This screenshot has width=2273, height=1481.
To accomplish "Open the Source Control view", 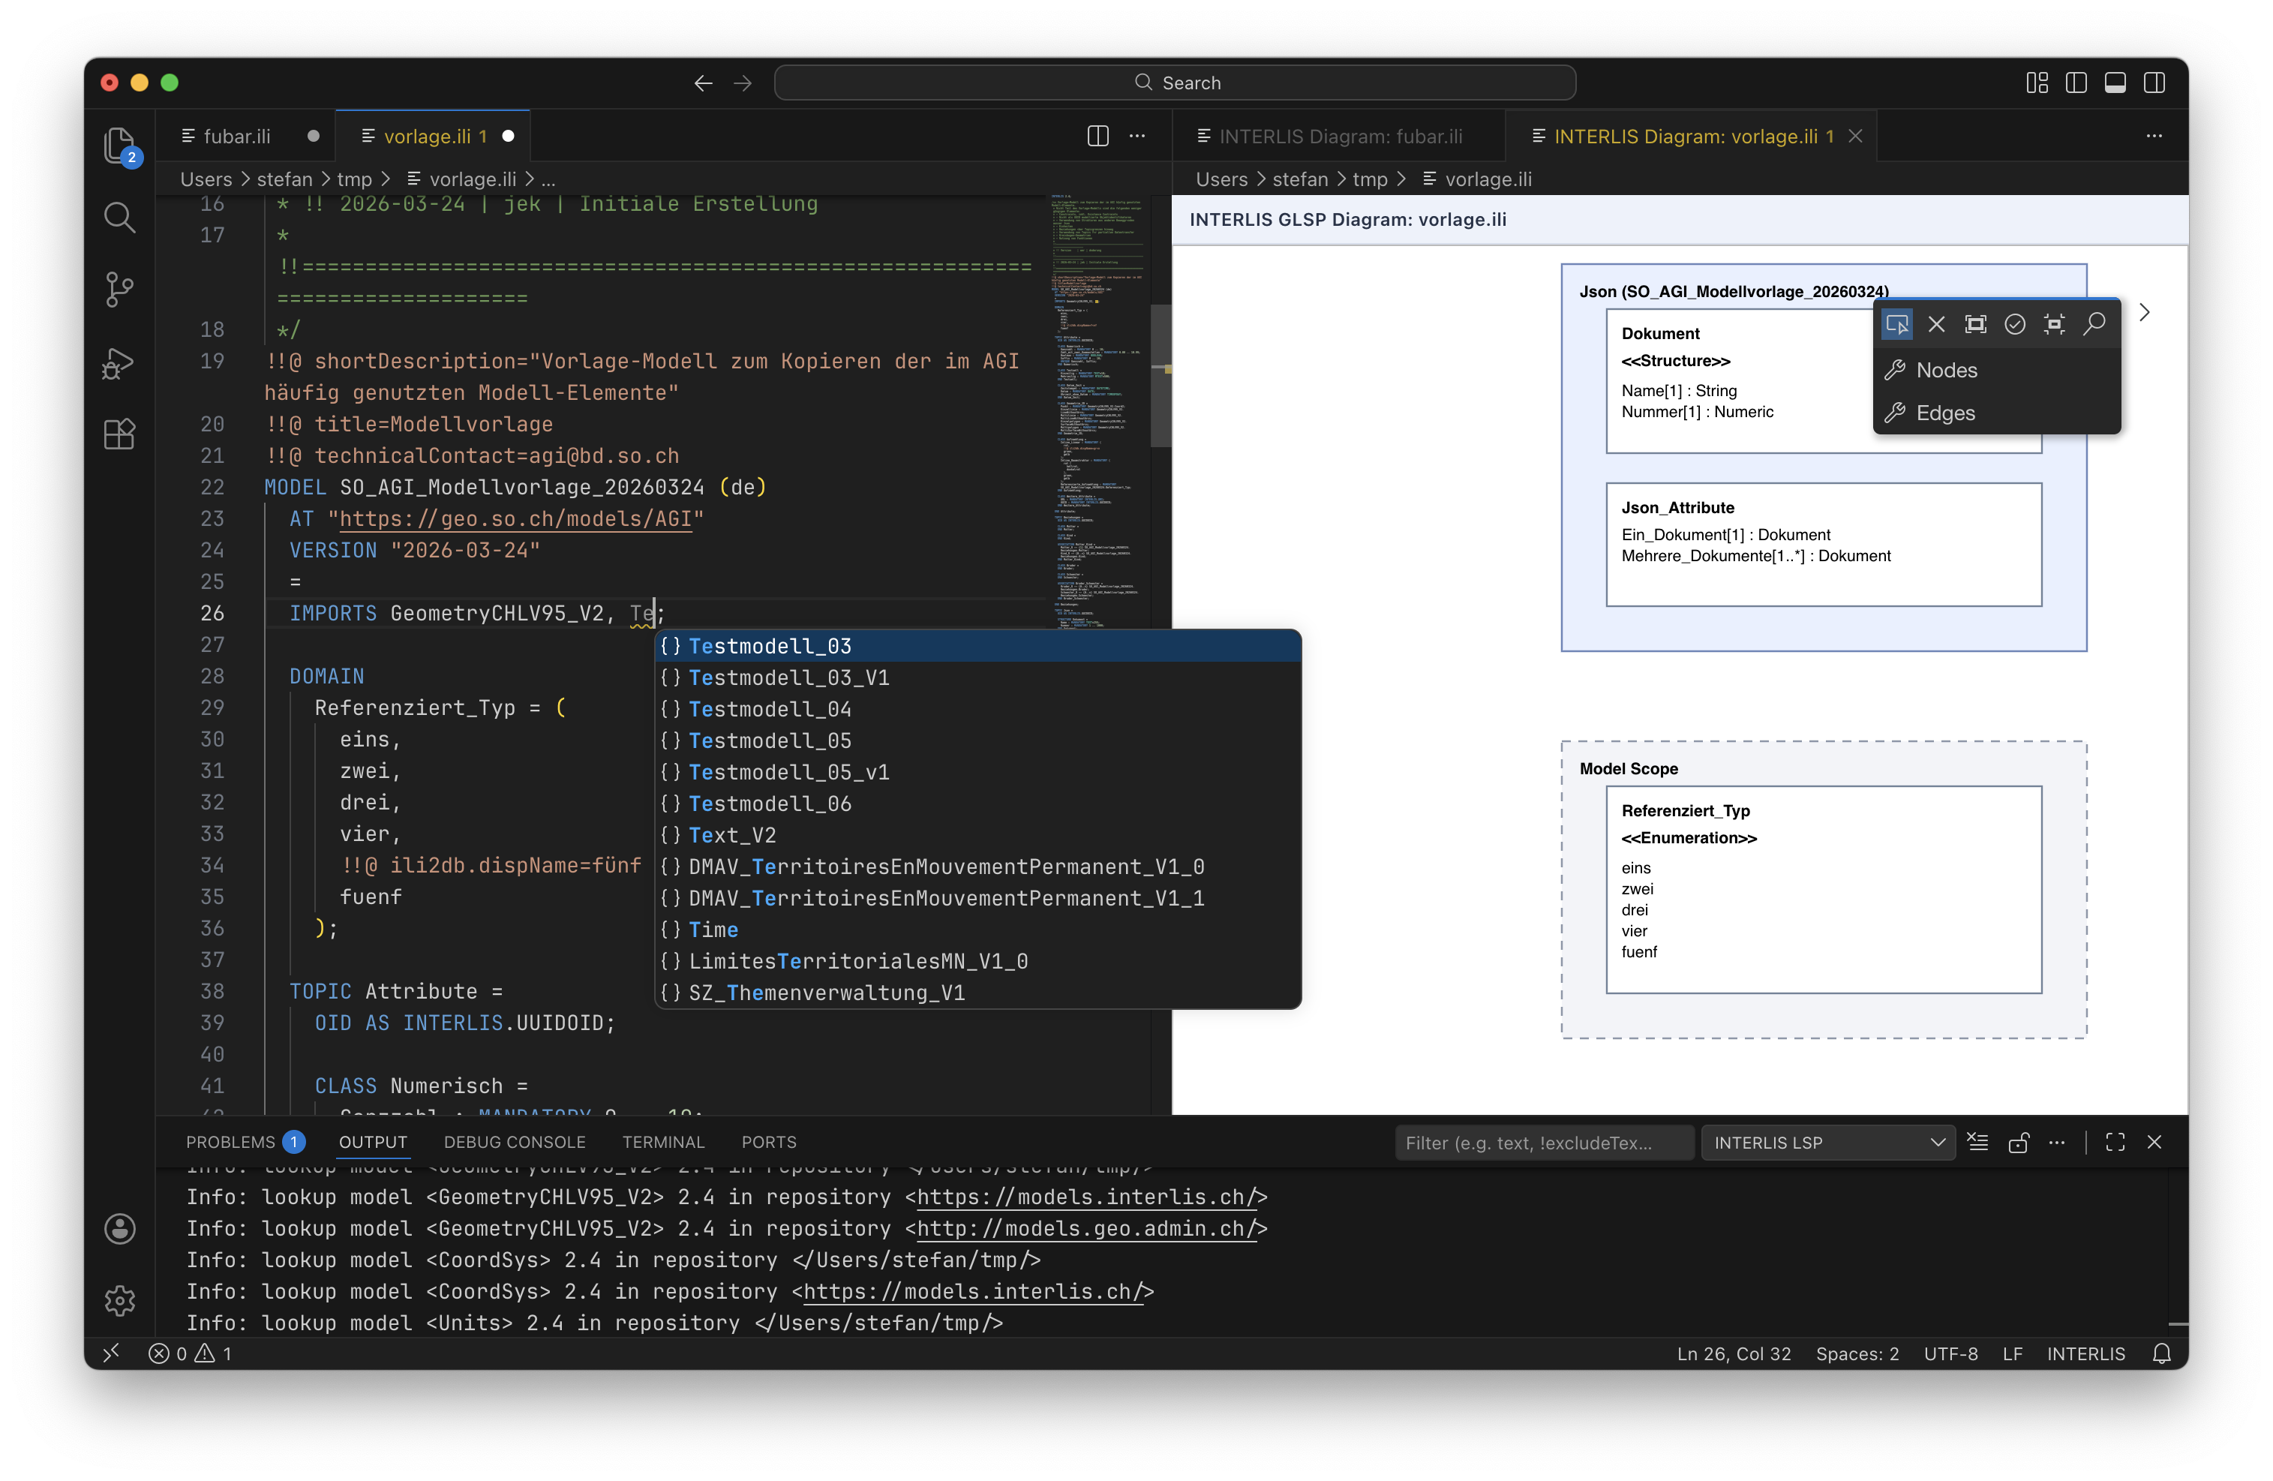I will [x=119, y=290].
